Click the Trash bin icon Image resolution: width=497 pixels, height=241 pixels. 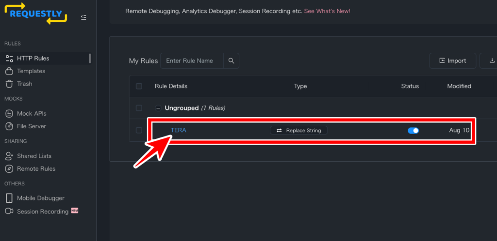(x=9, y=84)
